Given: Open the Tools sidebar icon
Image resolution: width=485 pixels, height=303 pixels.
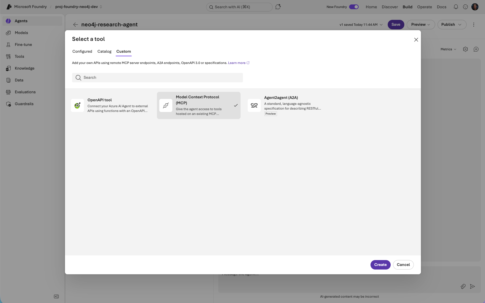Looking at the screenshot, I should (8, 56).
